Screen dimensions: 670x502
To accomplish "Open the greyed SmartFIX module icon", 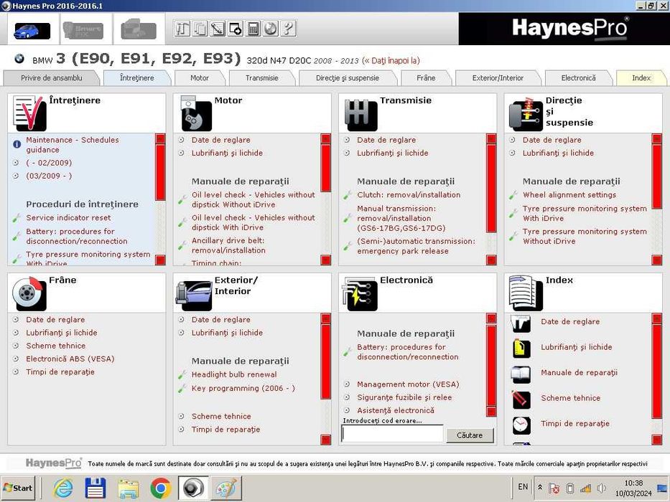I will 83,30.
